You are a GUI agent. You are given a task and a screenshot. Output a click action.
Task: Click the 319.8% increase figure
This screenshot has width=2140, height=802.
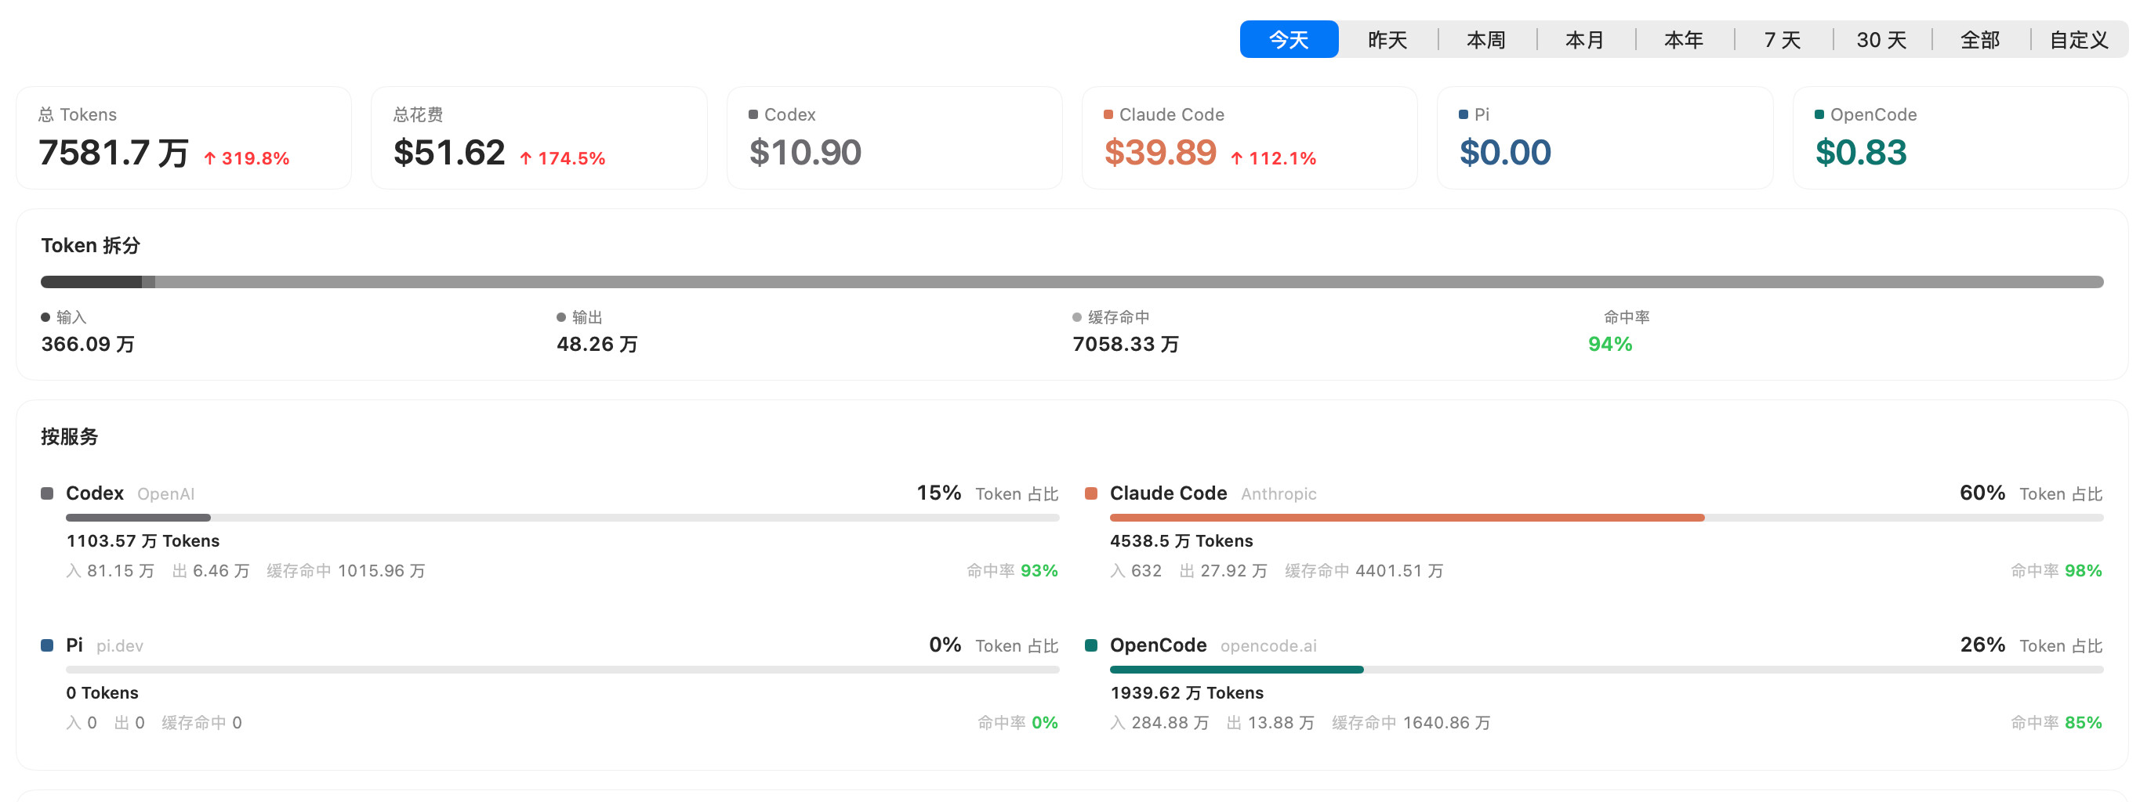(256, 158)
